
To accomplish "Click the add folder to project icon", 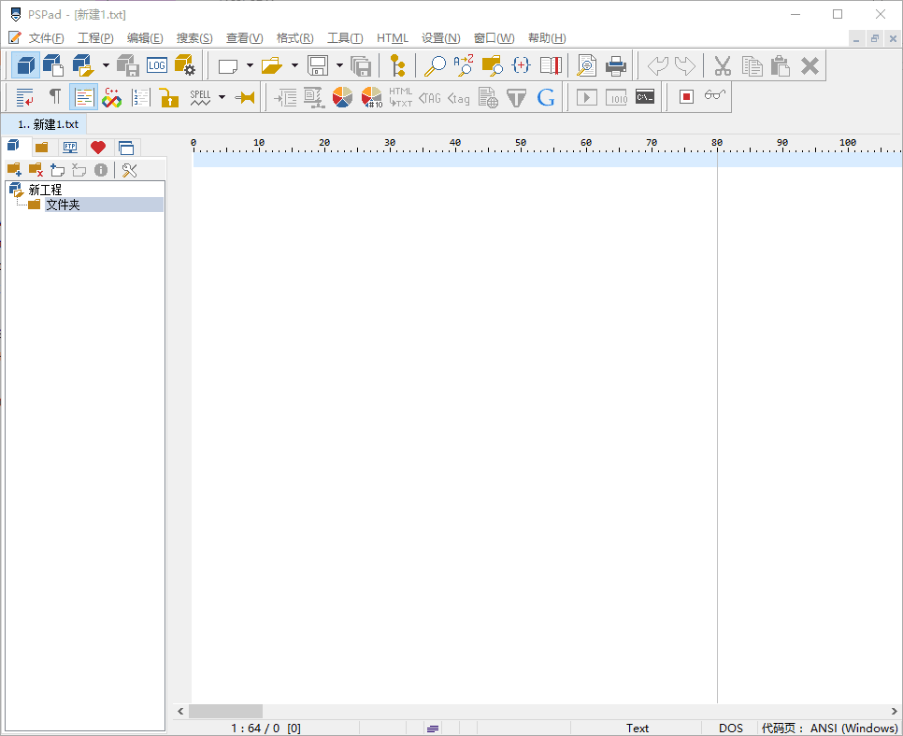I will [x=15, y=169].
